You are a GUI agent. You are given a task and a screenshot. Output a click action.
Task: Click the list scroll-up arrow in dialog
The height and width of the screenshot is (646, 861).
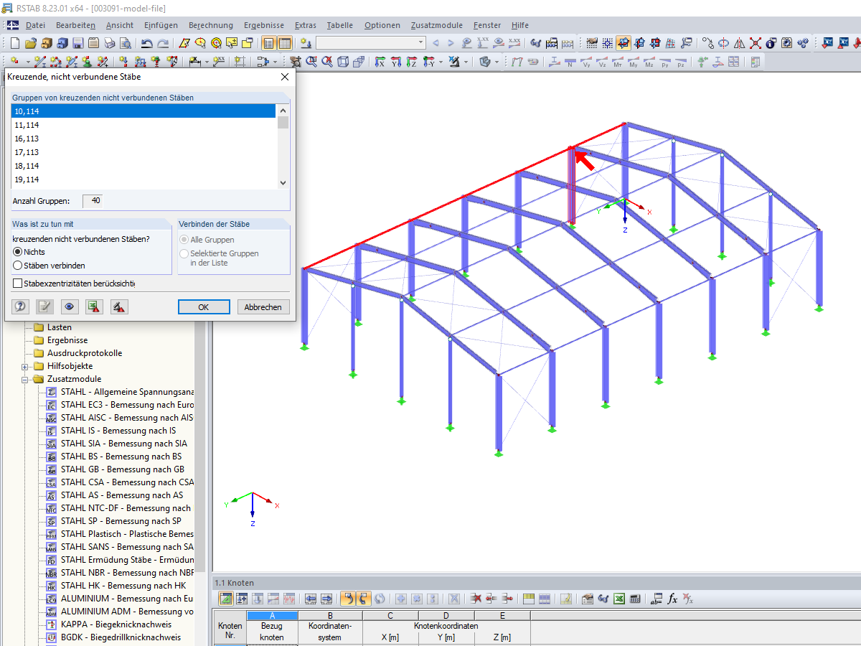coord(283,111)
